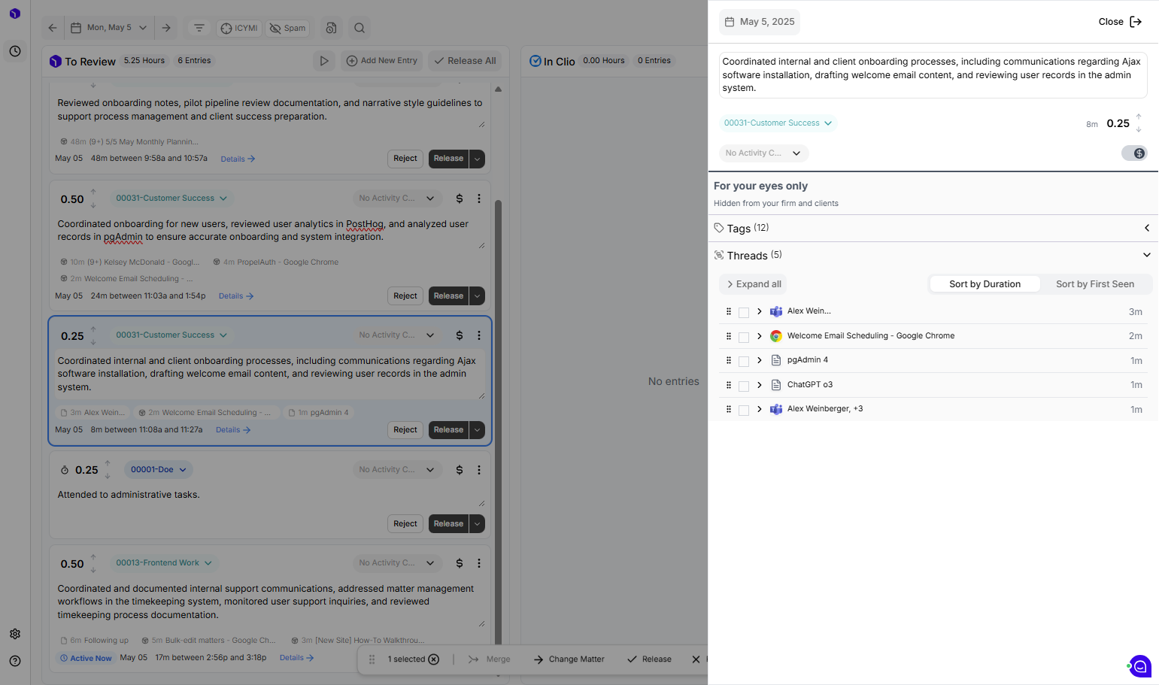The image size is (1159, 685).
Task: Open settings gear in left sidebar
Action: pyautogui.click(x=15, y=634)
